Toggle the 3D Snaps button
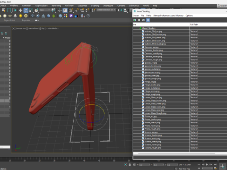227x170 pixels. 71,10
